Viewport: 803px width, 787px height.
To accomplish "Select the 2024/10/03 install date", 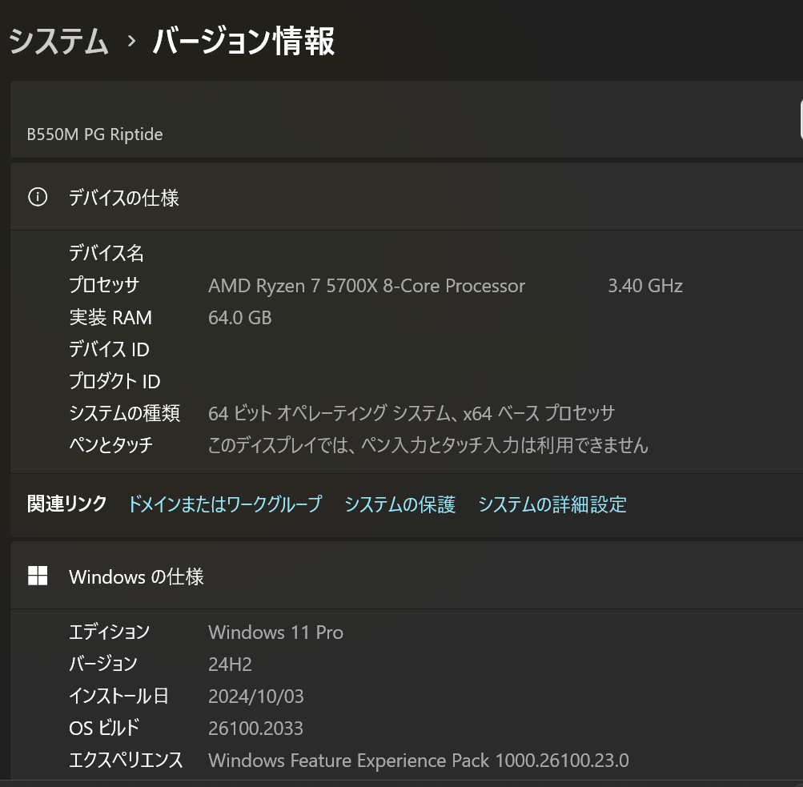I will pyautogui.click(x=256, y=696).
